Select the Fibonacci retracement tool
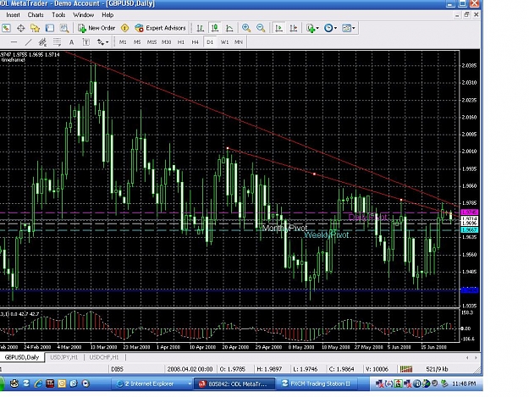529x397 pixels. click(57, 42)
